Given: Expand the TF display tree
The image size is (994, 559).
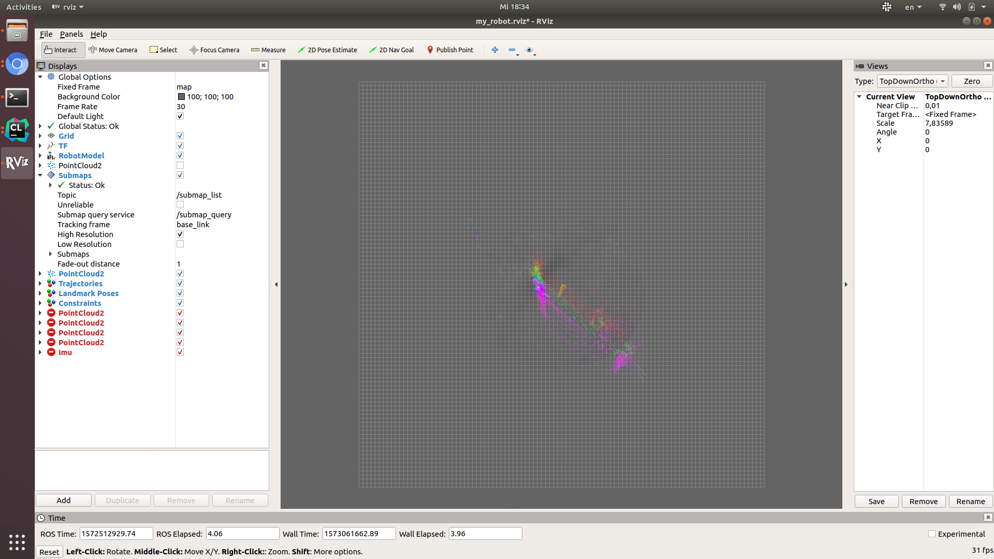Looking at the screenshot, I should (x=41, y=145).
